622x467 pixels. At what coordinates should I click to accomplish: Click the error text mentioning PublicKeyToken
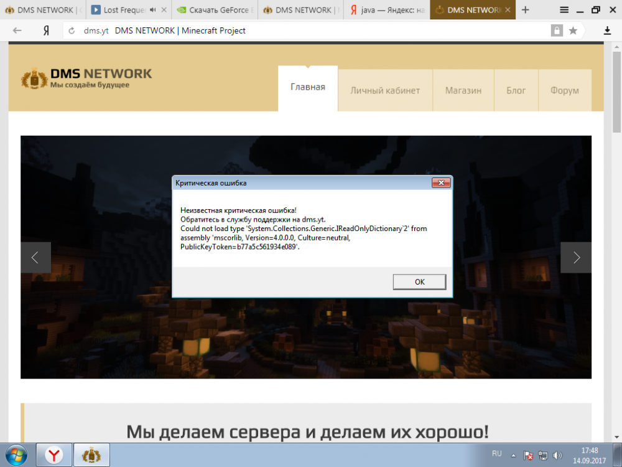239,247
